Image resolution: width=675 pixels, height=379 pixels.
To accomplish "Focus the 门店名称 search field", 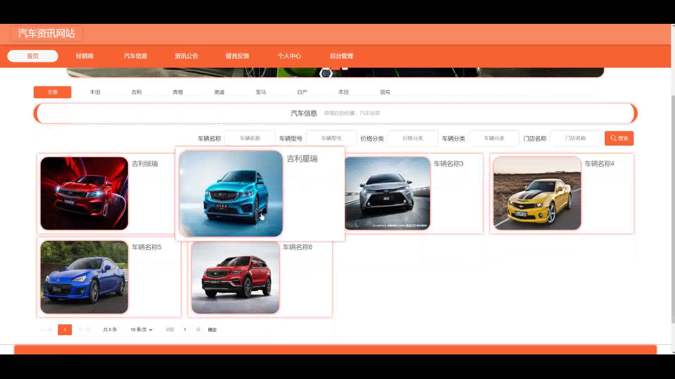I will [x=576, y=138].
